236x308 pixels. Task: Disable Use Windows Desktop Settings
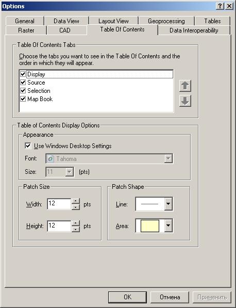click(28, 146)
